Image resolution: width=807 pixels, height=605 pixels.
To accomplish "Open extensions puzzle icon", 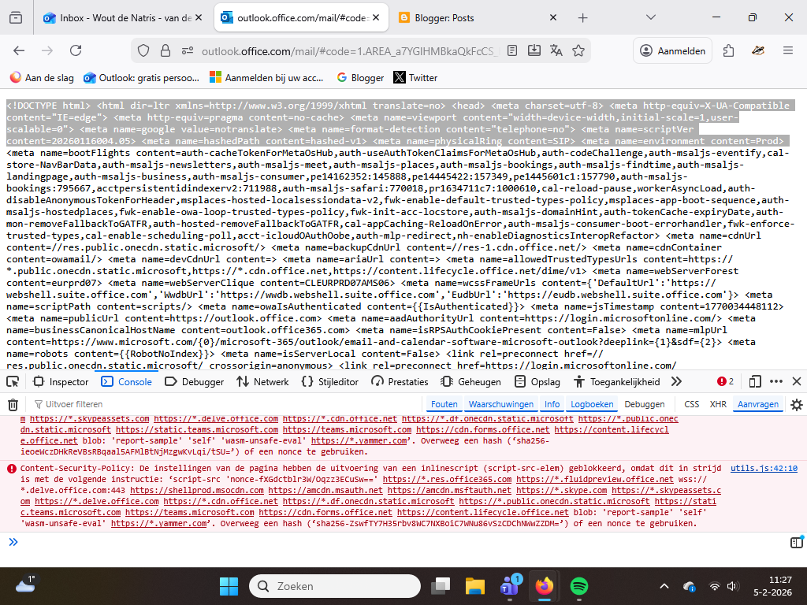I will click(729, 50).
